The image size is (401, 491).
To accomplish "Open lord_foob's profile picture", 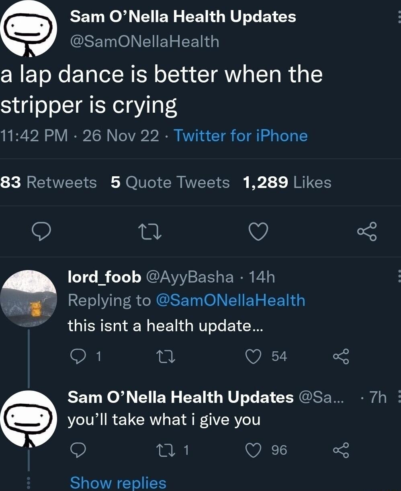I will pos(28,298).
